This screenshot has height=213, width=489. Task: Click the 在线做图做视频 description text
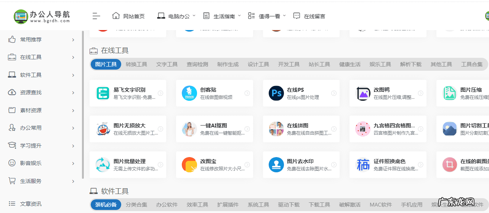216,97
